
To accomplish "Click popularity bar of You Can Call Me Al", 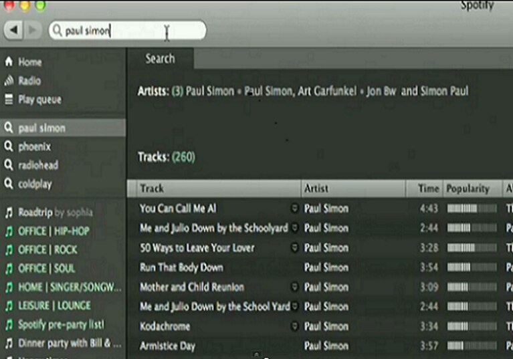I will tap(472, 209).
